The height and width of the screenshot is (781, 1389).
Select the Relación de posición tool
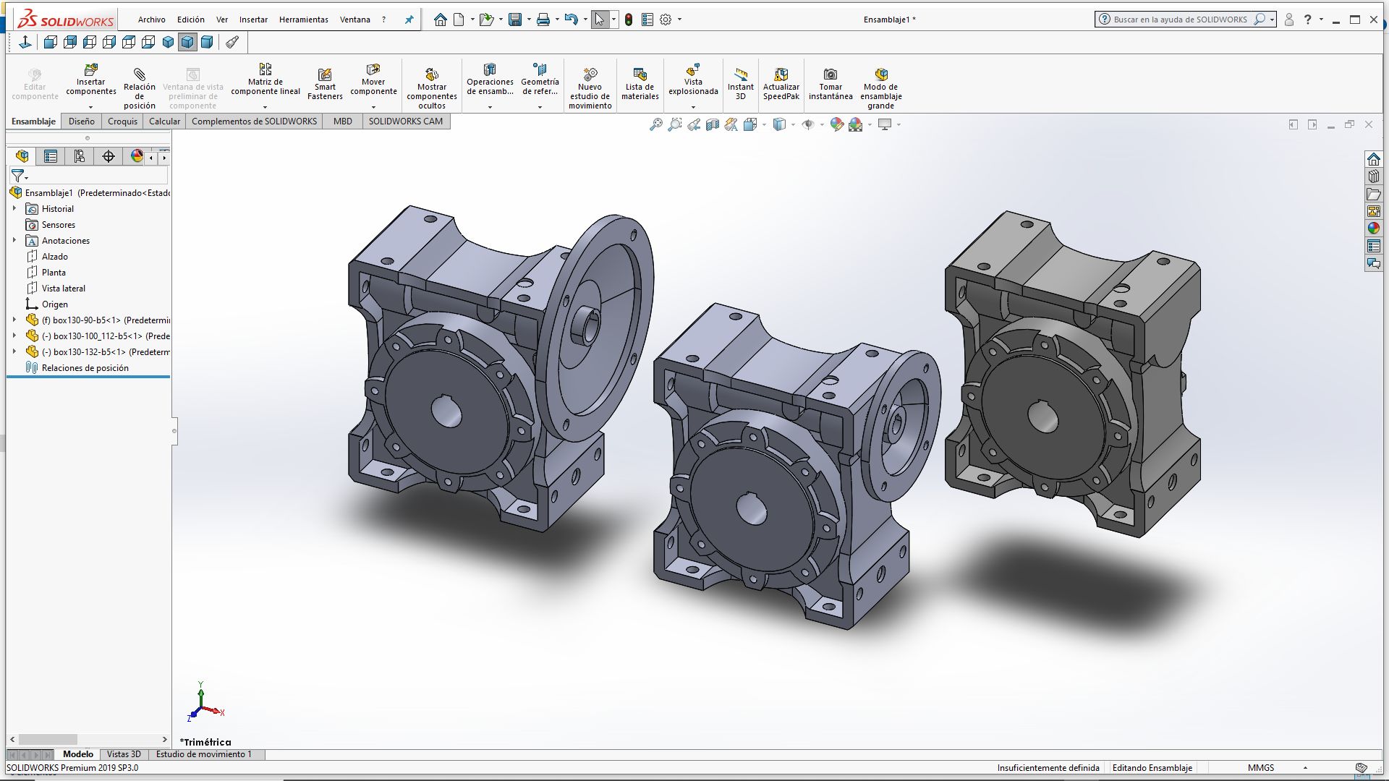(x=139, y=74)
